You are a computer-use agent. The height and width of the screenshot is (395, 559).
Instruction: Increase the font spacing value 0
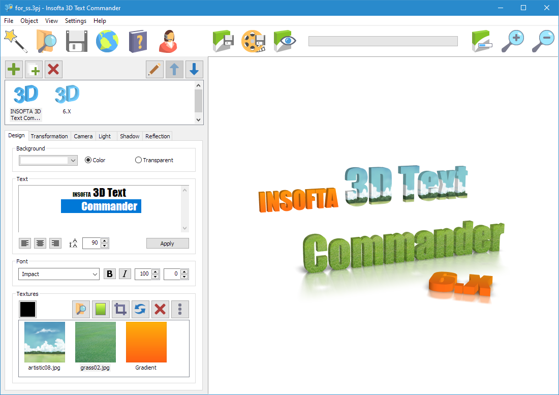pos(184,271)
